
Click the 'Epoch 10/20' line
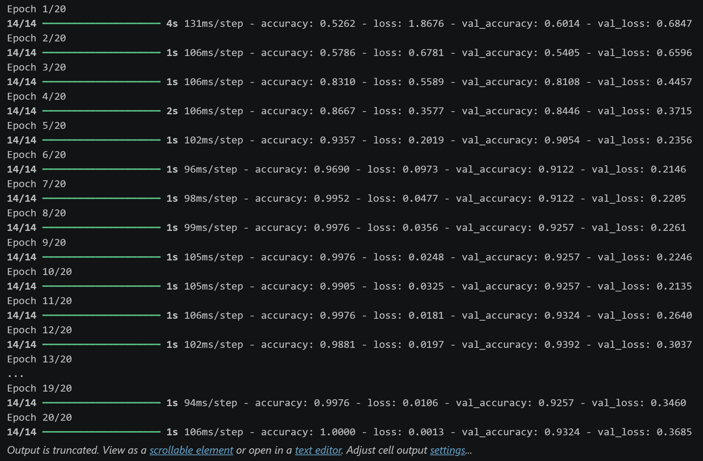tap(40, 272)
